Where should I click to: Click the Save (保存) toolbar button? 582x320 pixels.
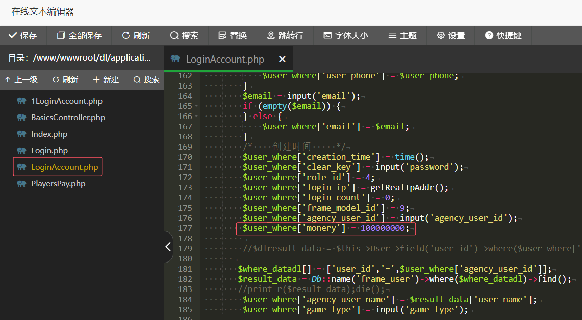(x=23, y=35)
